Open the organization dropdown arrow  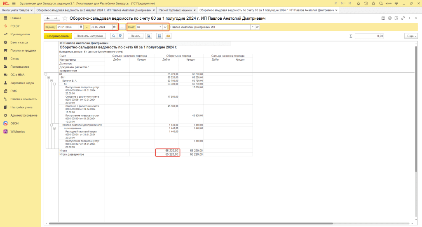pos(253,27)
